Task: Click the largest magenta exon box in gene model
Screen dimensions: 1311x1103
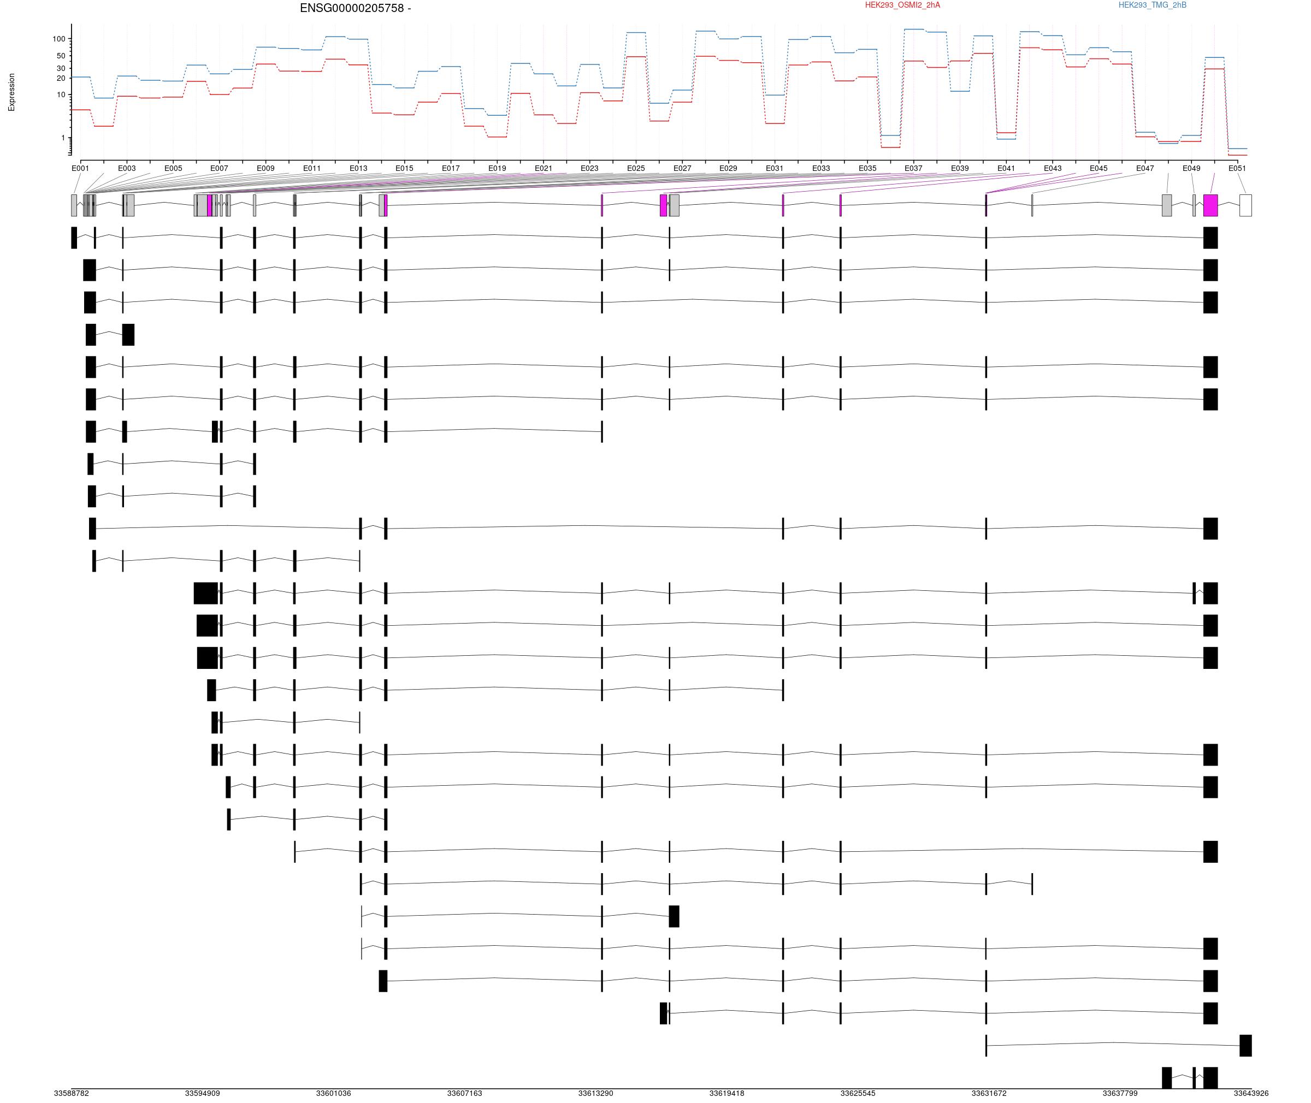Action: [1210, 206]
